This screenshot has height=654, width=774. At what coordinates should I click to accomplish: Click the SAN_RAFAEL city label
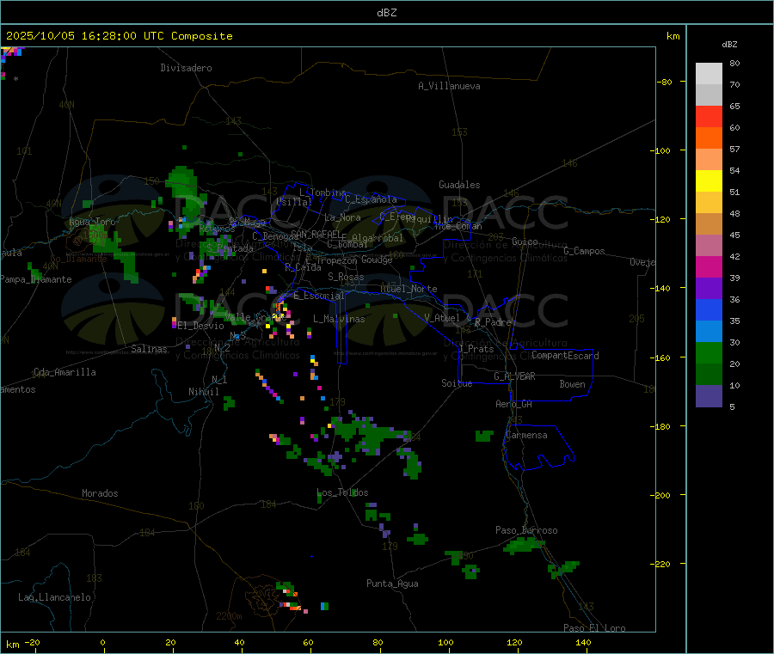(316, 234)
